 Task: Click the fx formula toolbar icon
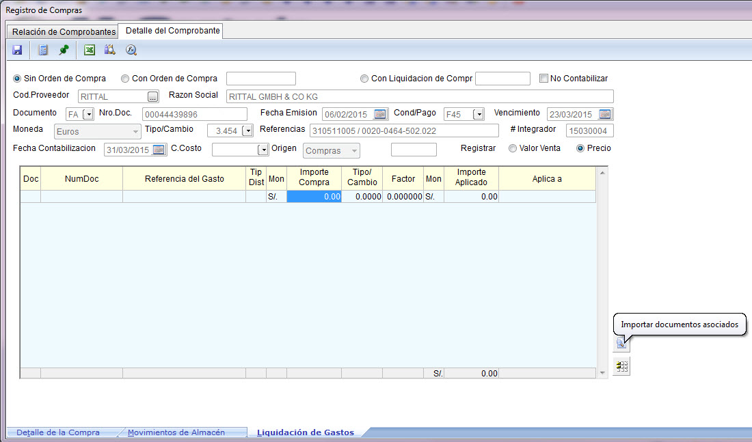pyautogui.click(x=131, y=50)
